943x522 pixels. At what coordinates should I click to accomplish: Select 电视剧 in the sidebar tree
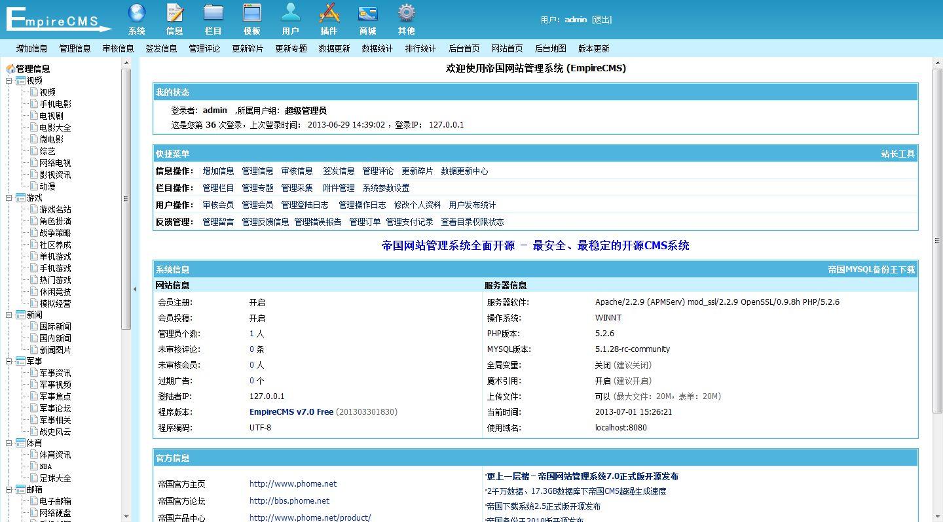51,116
